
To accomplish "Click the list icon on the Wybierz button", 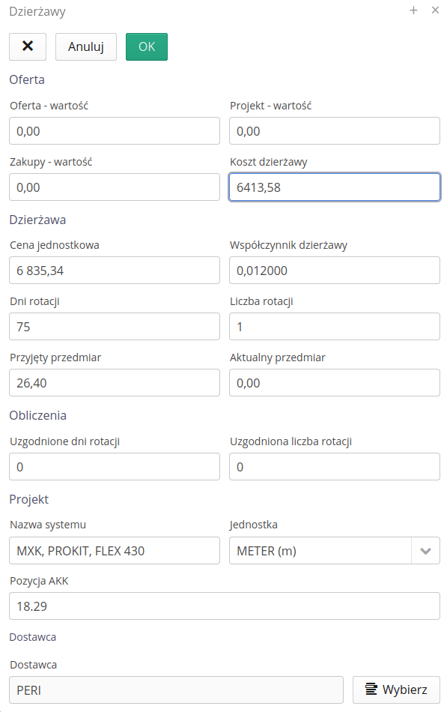I will click(x=371, y=690).
